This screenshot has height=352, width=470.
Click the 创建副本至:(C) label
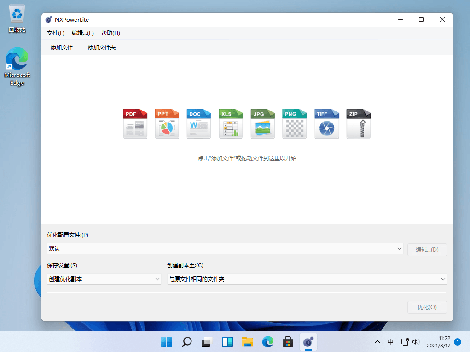[185, 265]
